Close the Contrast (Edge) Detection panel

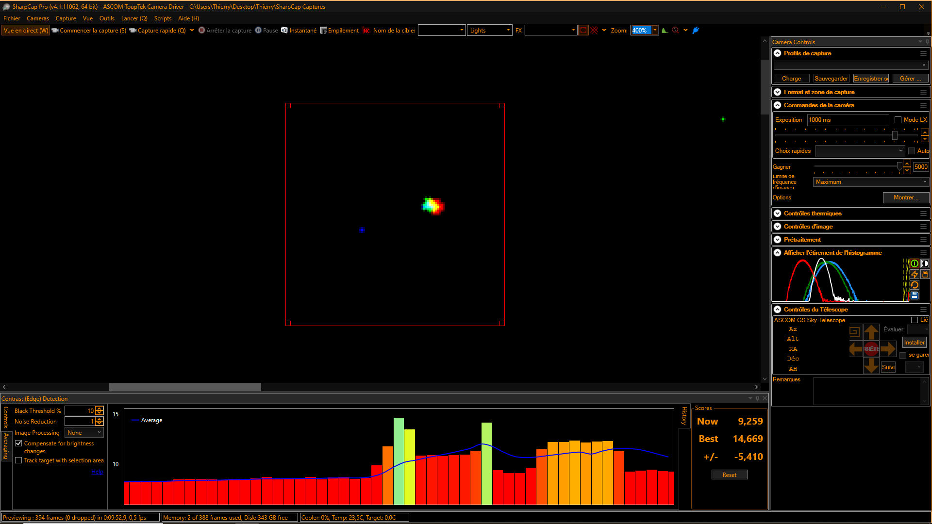(x=765, y=398)
